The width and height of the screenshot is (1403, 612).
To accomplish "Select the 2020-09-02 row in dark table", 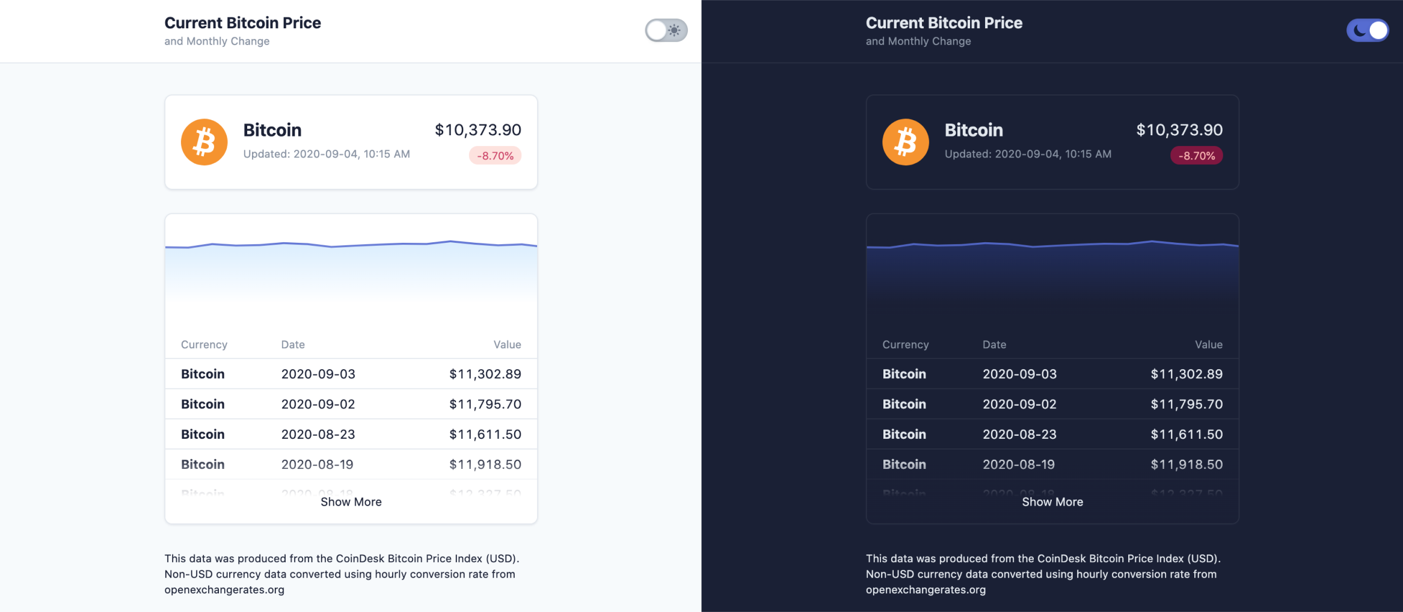I will pos(1052,404).
